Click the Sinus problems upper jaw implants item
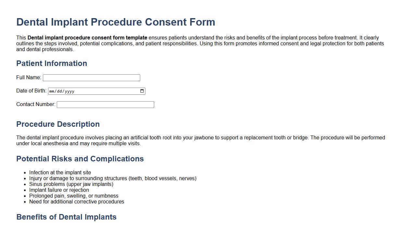 point(71,184)
